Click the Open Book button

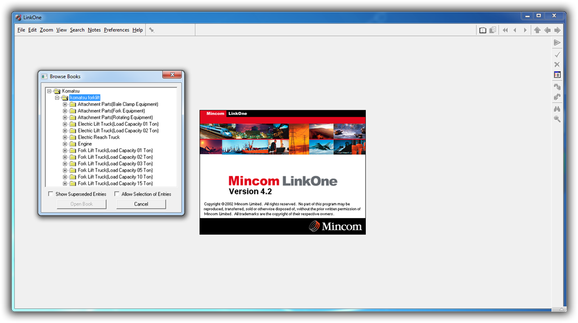[x=81, y=204]
